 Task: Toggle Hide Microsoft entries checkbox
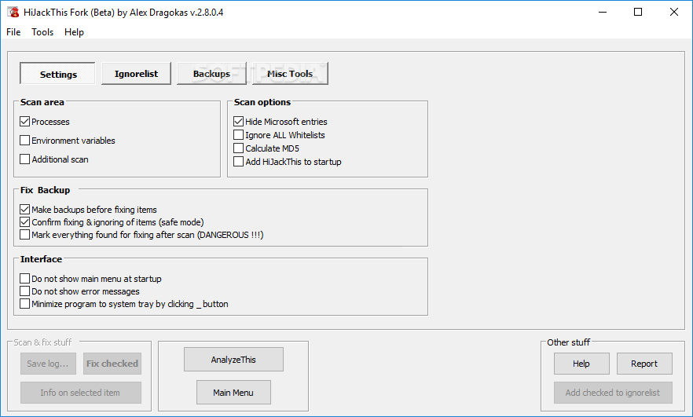[x=238, y=122]
